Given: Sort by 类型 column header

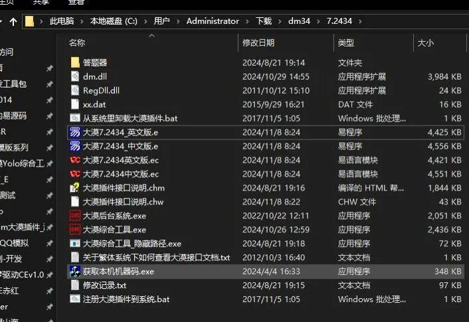Looking at the screenshot, I should [345, 42].
